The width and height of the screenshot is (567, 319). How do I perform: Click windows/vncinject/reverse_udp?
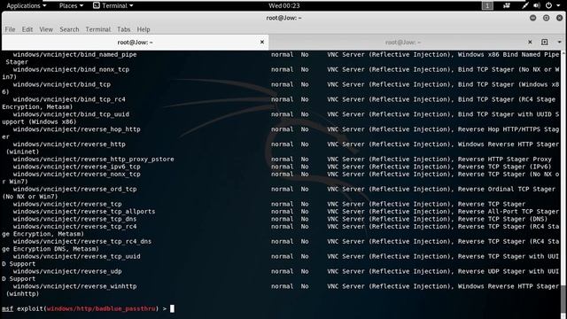67,271
